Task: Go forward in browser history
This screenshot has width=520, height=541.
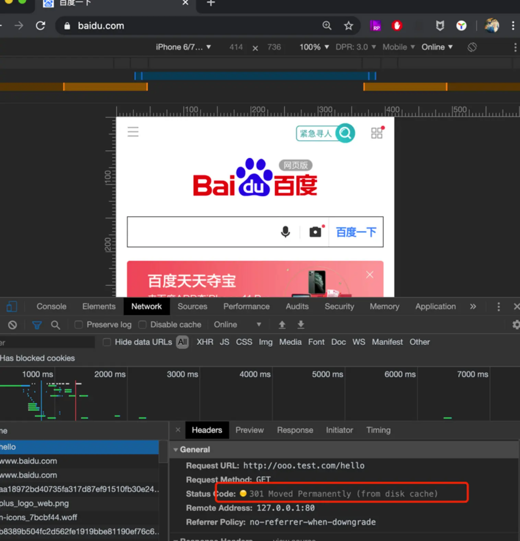Action: coord(19,26)
